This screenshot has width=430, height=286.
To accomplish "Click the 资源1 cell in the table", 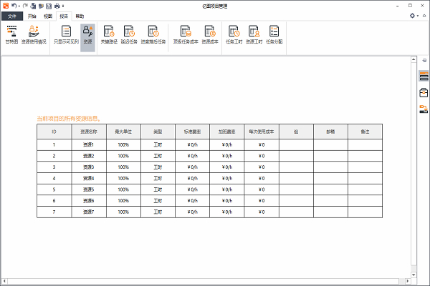I will click(x=89, y=144).
